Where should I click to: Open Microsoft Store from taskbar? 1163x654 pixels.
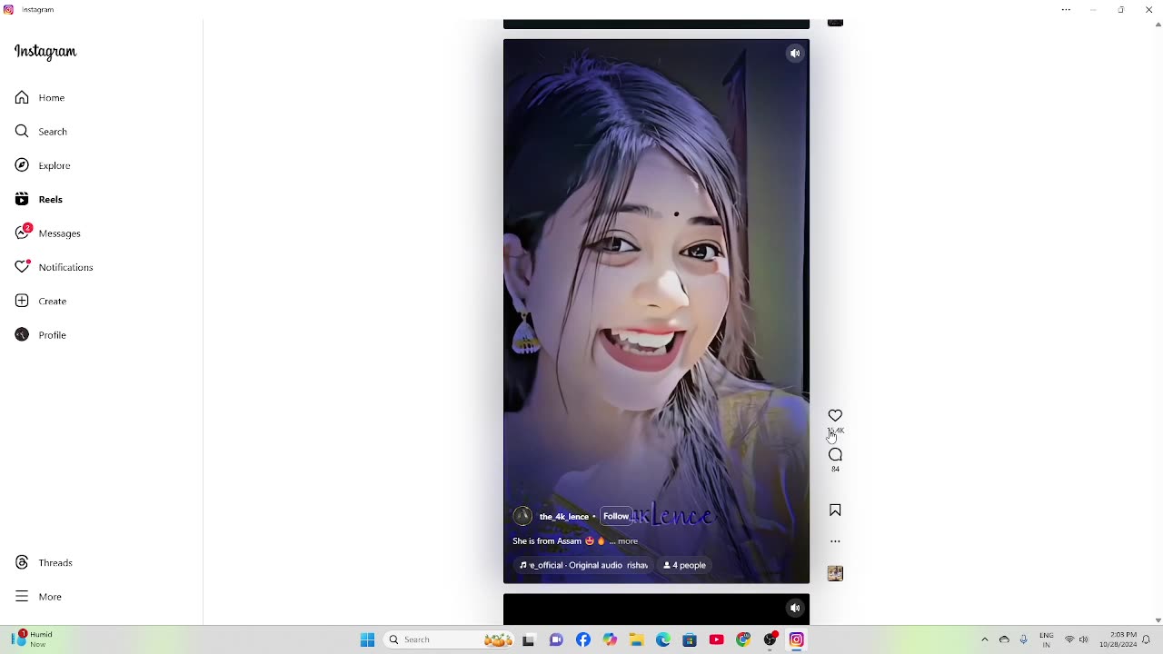(x=690, y=639)
